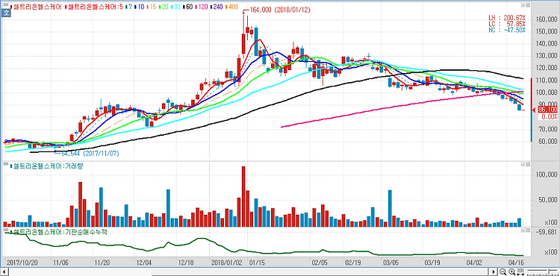This screenshot has height=276, width=560.
Task: Select the 셀트리온헬스케어 price series legend
Action: point(37,7)
